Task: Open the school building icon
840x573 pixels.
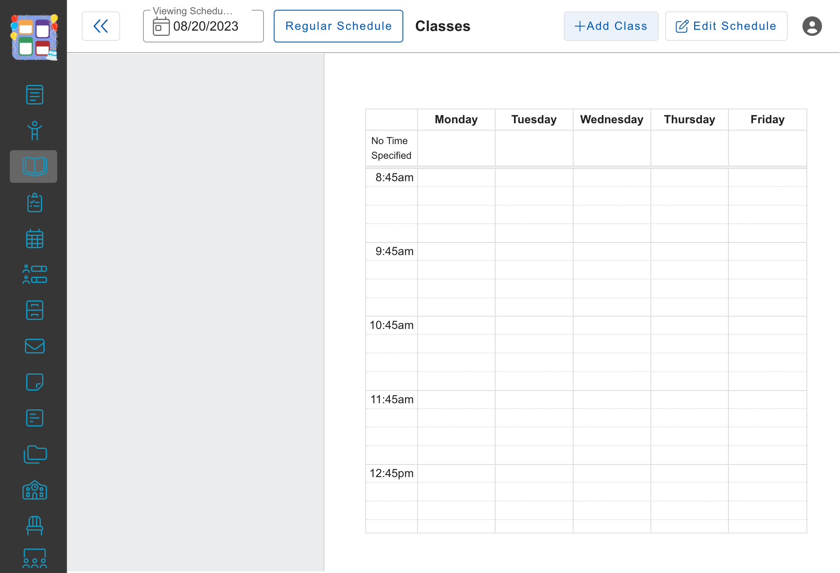Action: [34, 490]
